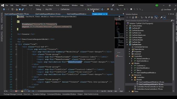Image resolution: width=177 pixels, height=99 pixels.
Task: Click the warning count icon in editor status
Action: click(x=22, y=91)
